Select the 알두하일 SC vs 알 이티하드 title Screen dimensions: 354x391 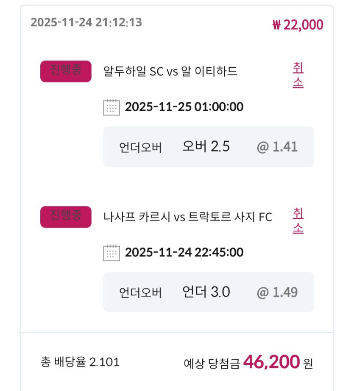(x=170, y=71)
